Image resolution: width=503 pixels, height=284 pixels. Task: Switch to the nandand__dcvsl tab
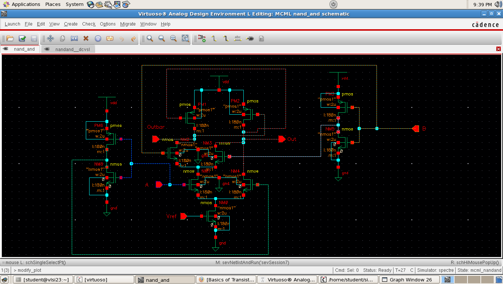[72, 49]
